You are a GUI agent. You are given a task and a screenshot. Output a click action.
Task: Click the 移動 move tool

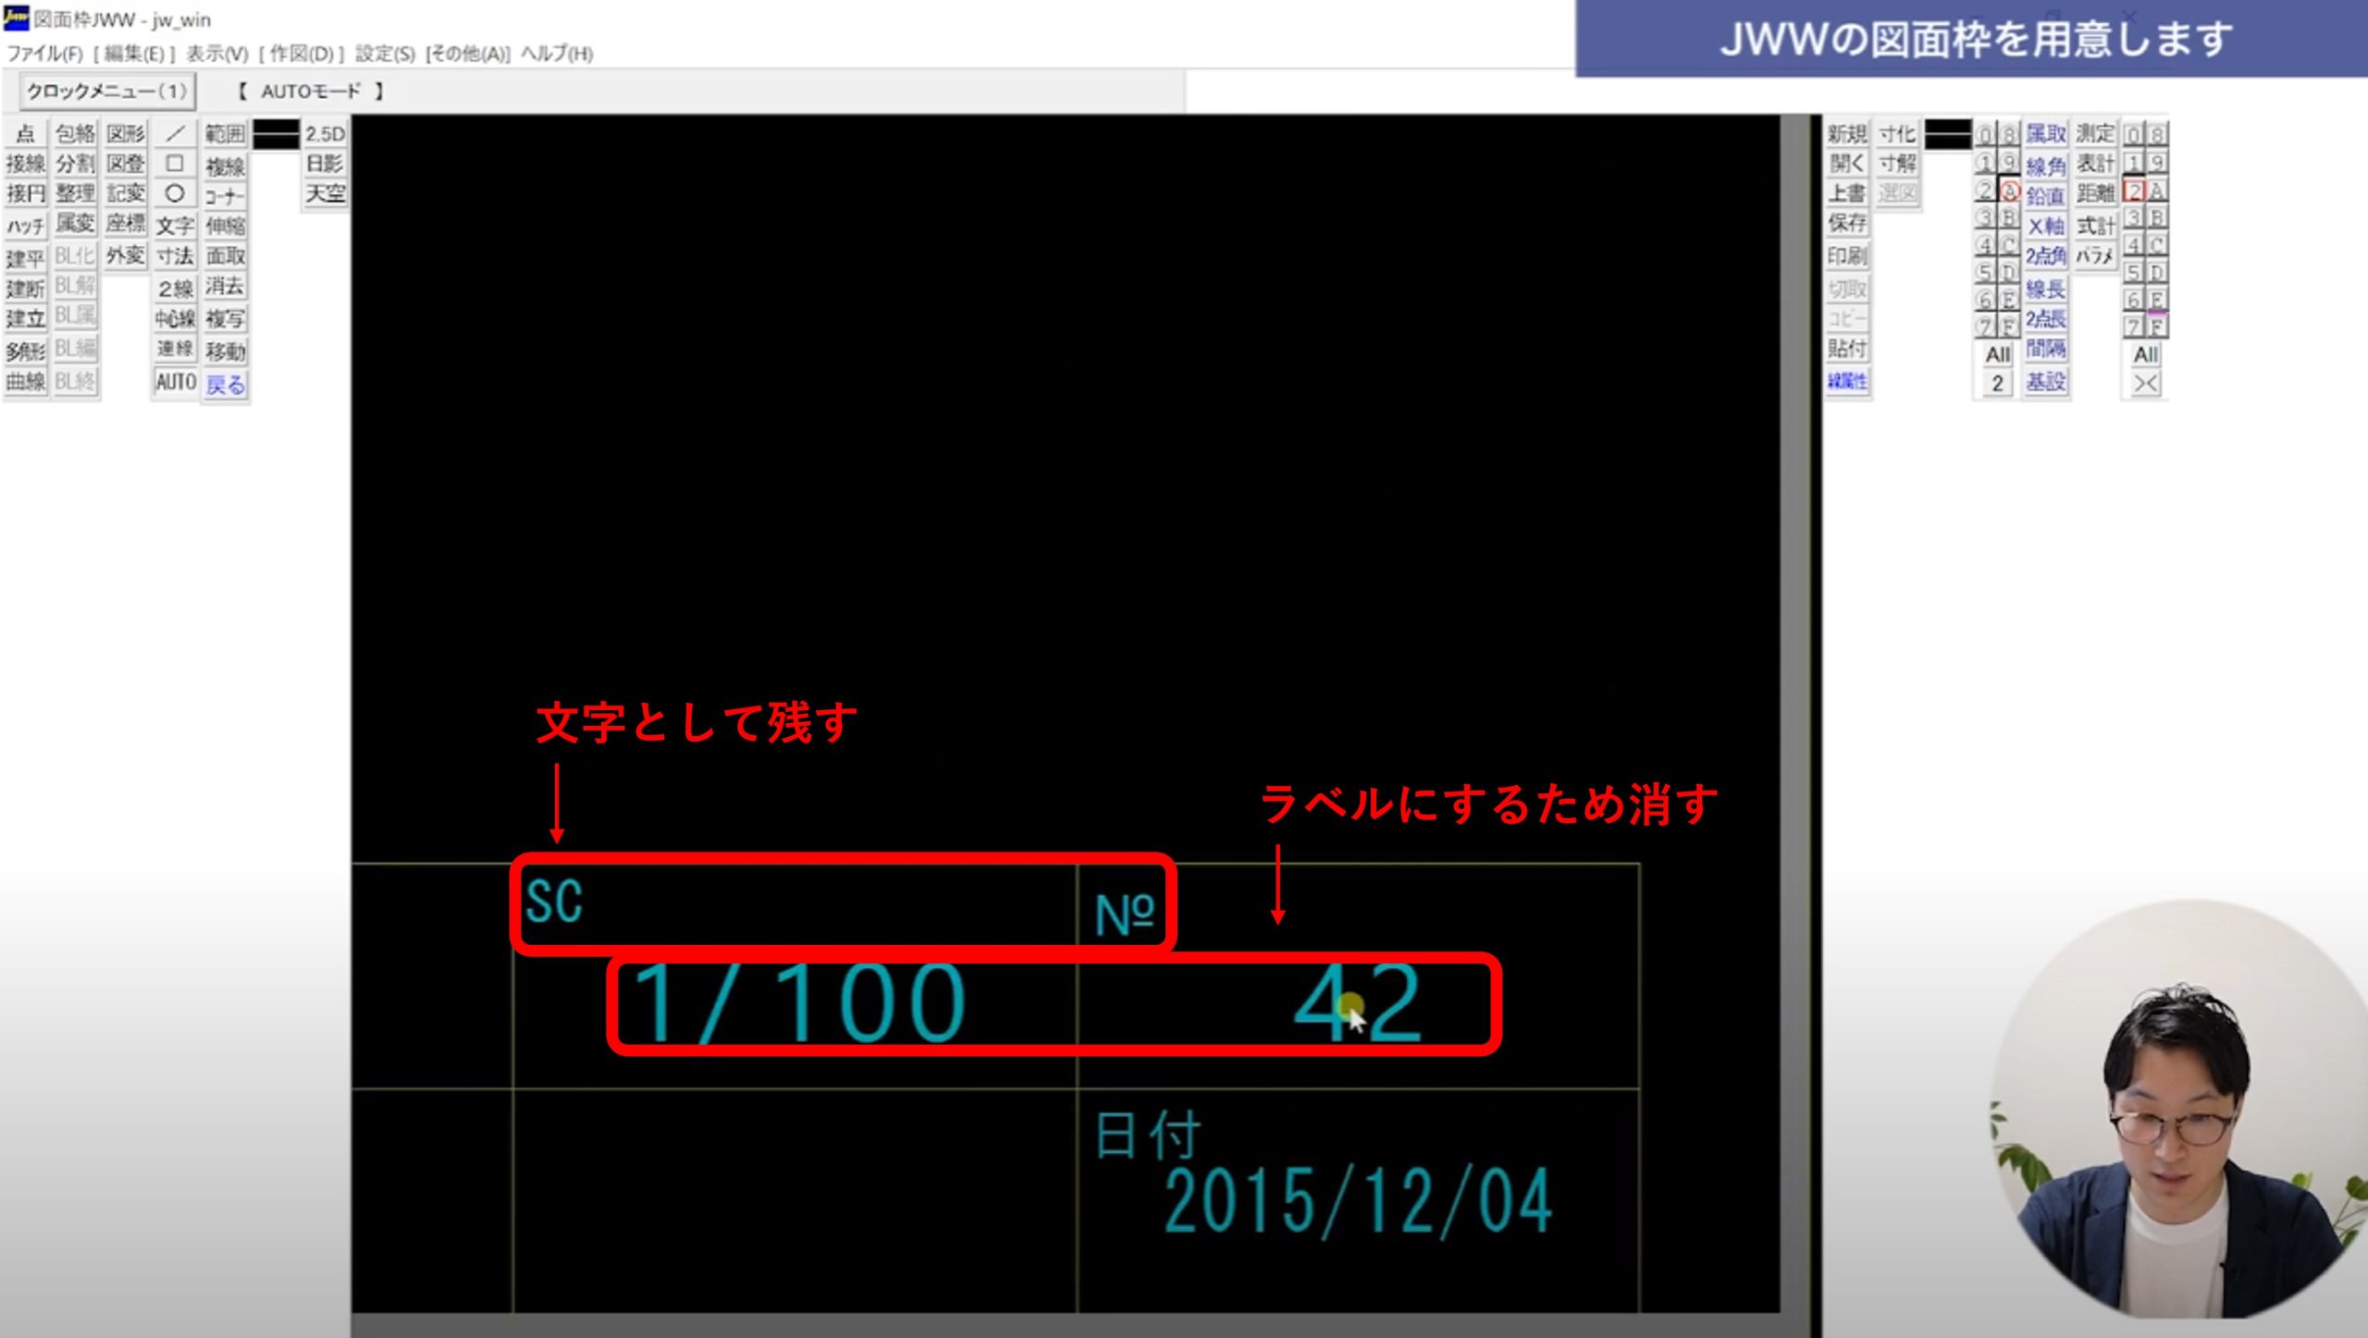coord(225,351)
